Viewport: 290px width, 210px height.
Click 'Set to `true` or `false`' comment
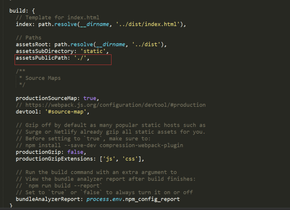(104, 193)
